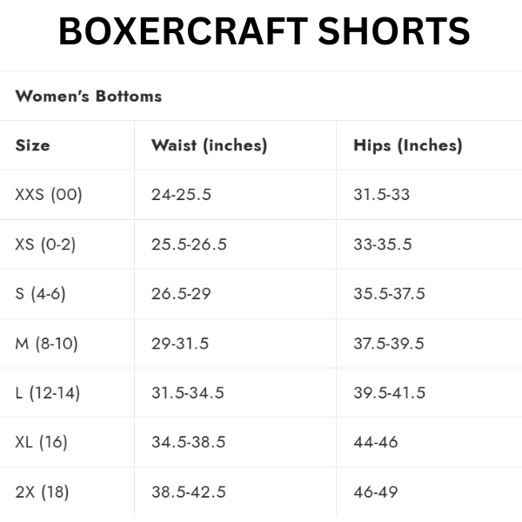Click the L (12-14) size cell
522x522 pixels.
[47, 393]
